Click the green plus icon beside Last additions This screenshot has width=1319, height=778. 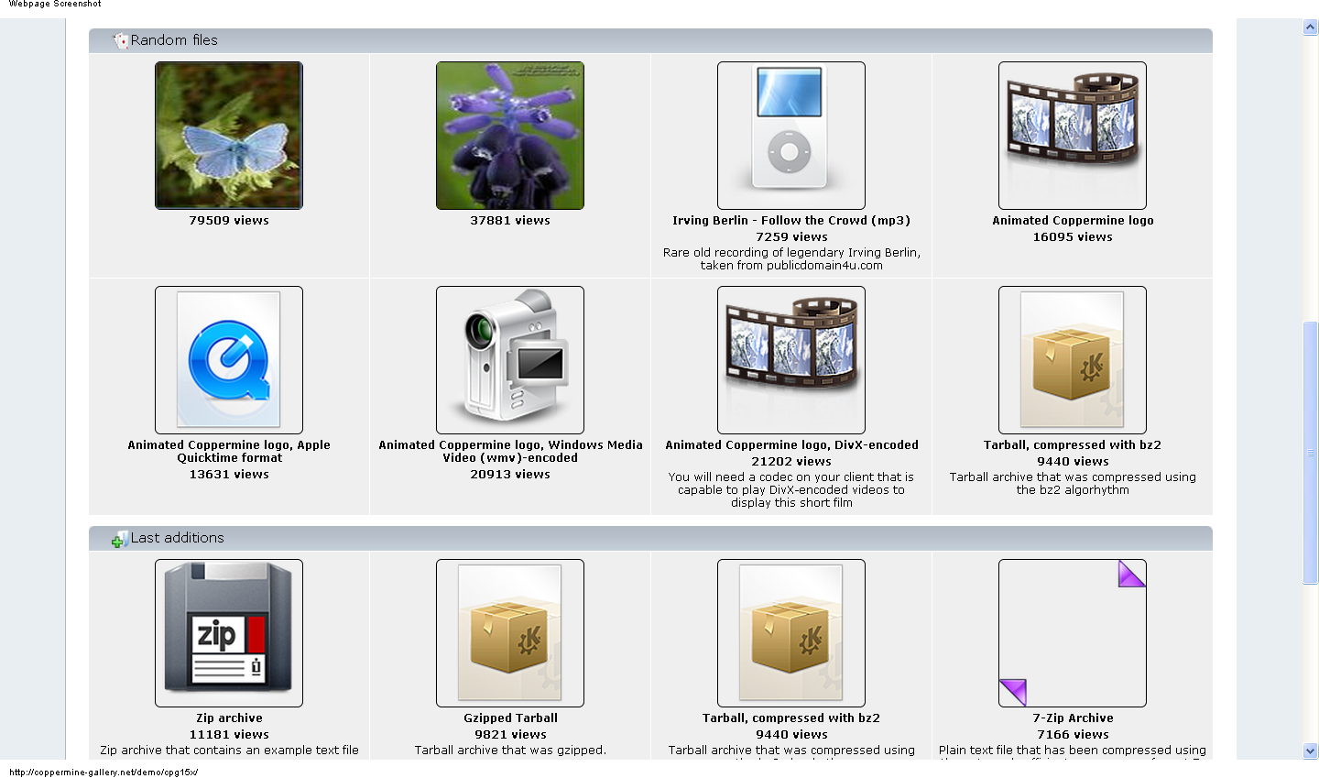pyautogui.click(x=117, y=539)
